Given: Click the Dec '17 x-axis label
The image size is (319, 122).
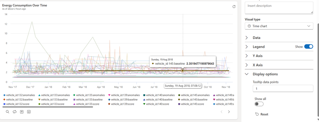Looking at the screenshot, I should point(30,87).
